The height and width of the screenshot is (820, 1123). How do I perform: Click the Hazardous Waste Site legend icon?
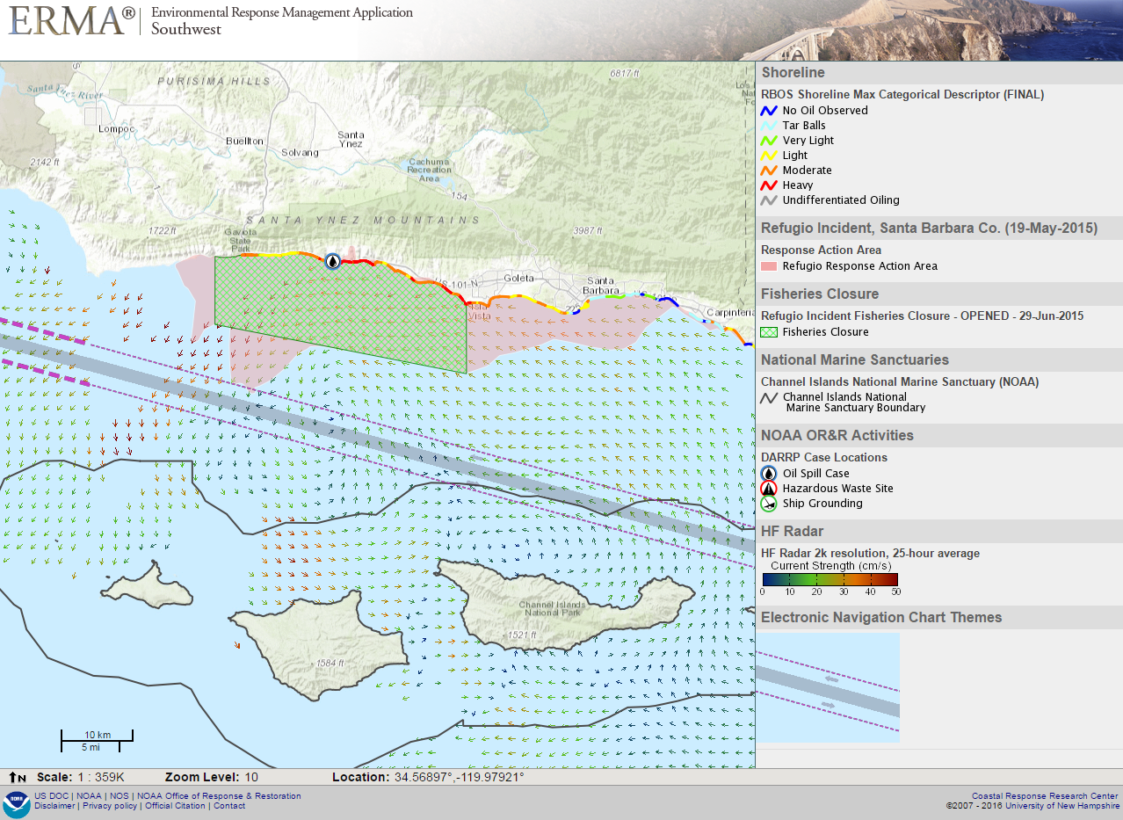[769, 489]
